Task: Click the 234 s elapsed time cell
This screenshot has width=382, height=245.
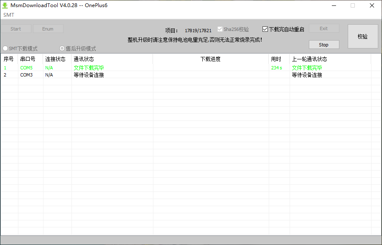Action: coord(277,68)
